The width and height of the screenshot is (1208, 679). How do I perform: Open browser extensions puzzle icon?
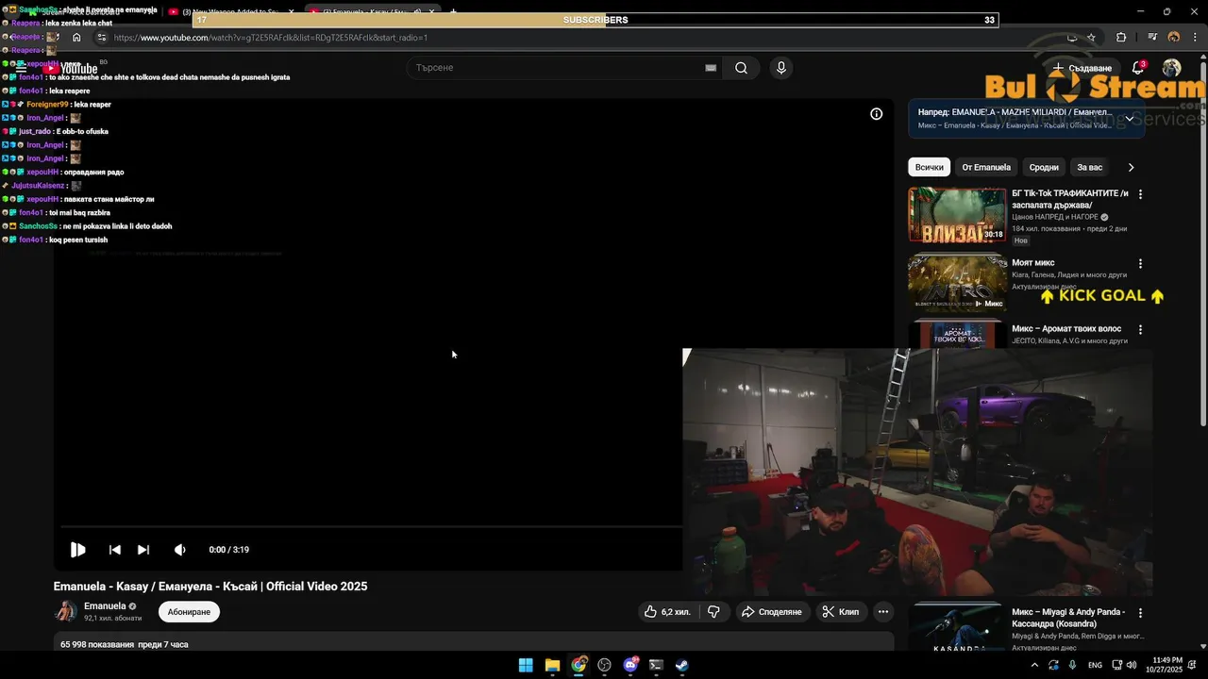point(1121,38)
